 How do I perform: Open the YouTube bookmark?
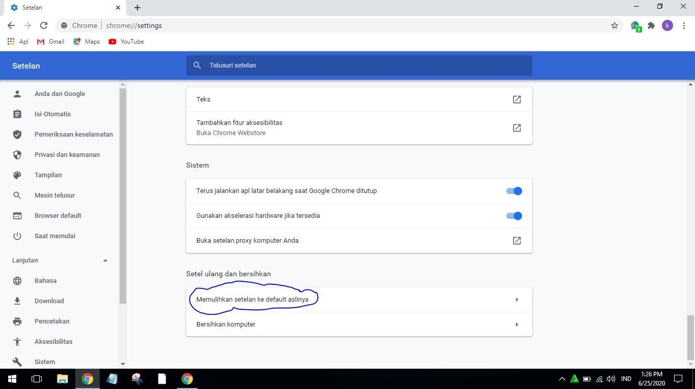[126, 42]
